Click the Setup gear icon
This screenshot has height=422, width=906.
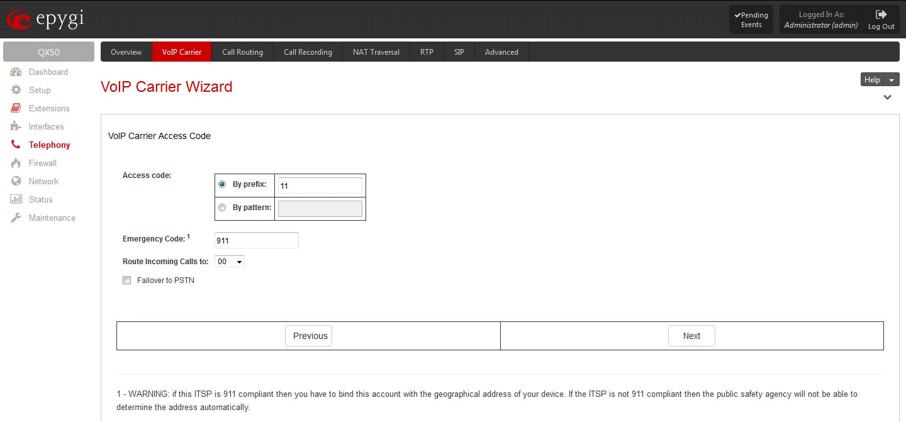click(16, 90)
